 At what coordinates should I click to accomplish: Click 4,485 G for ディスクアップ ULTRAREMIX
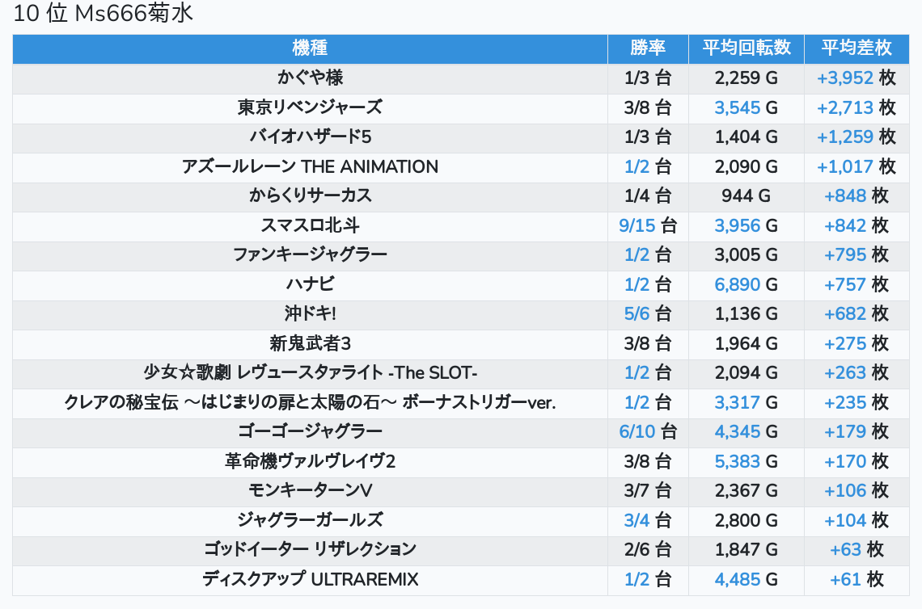coord(737,579)
